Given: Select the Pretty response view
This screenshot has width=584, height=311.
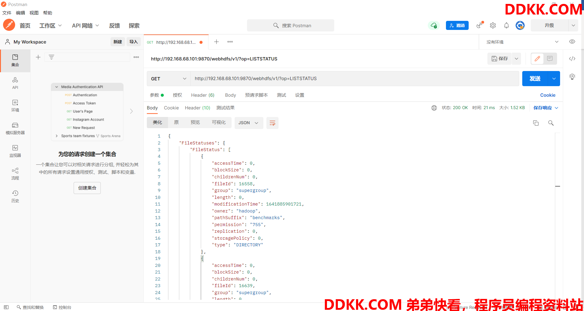Looking at the screenshot, I should (x=157, y=122).
